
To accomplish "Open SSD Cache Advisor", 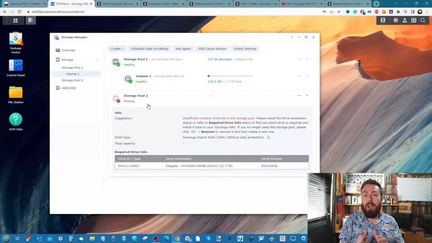I will click(212, 49).
